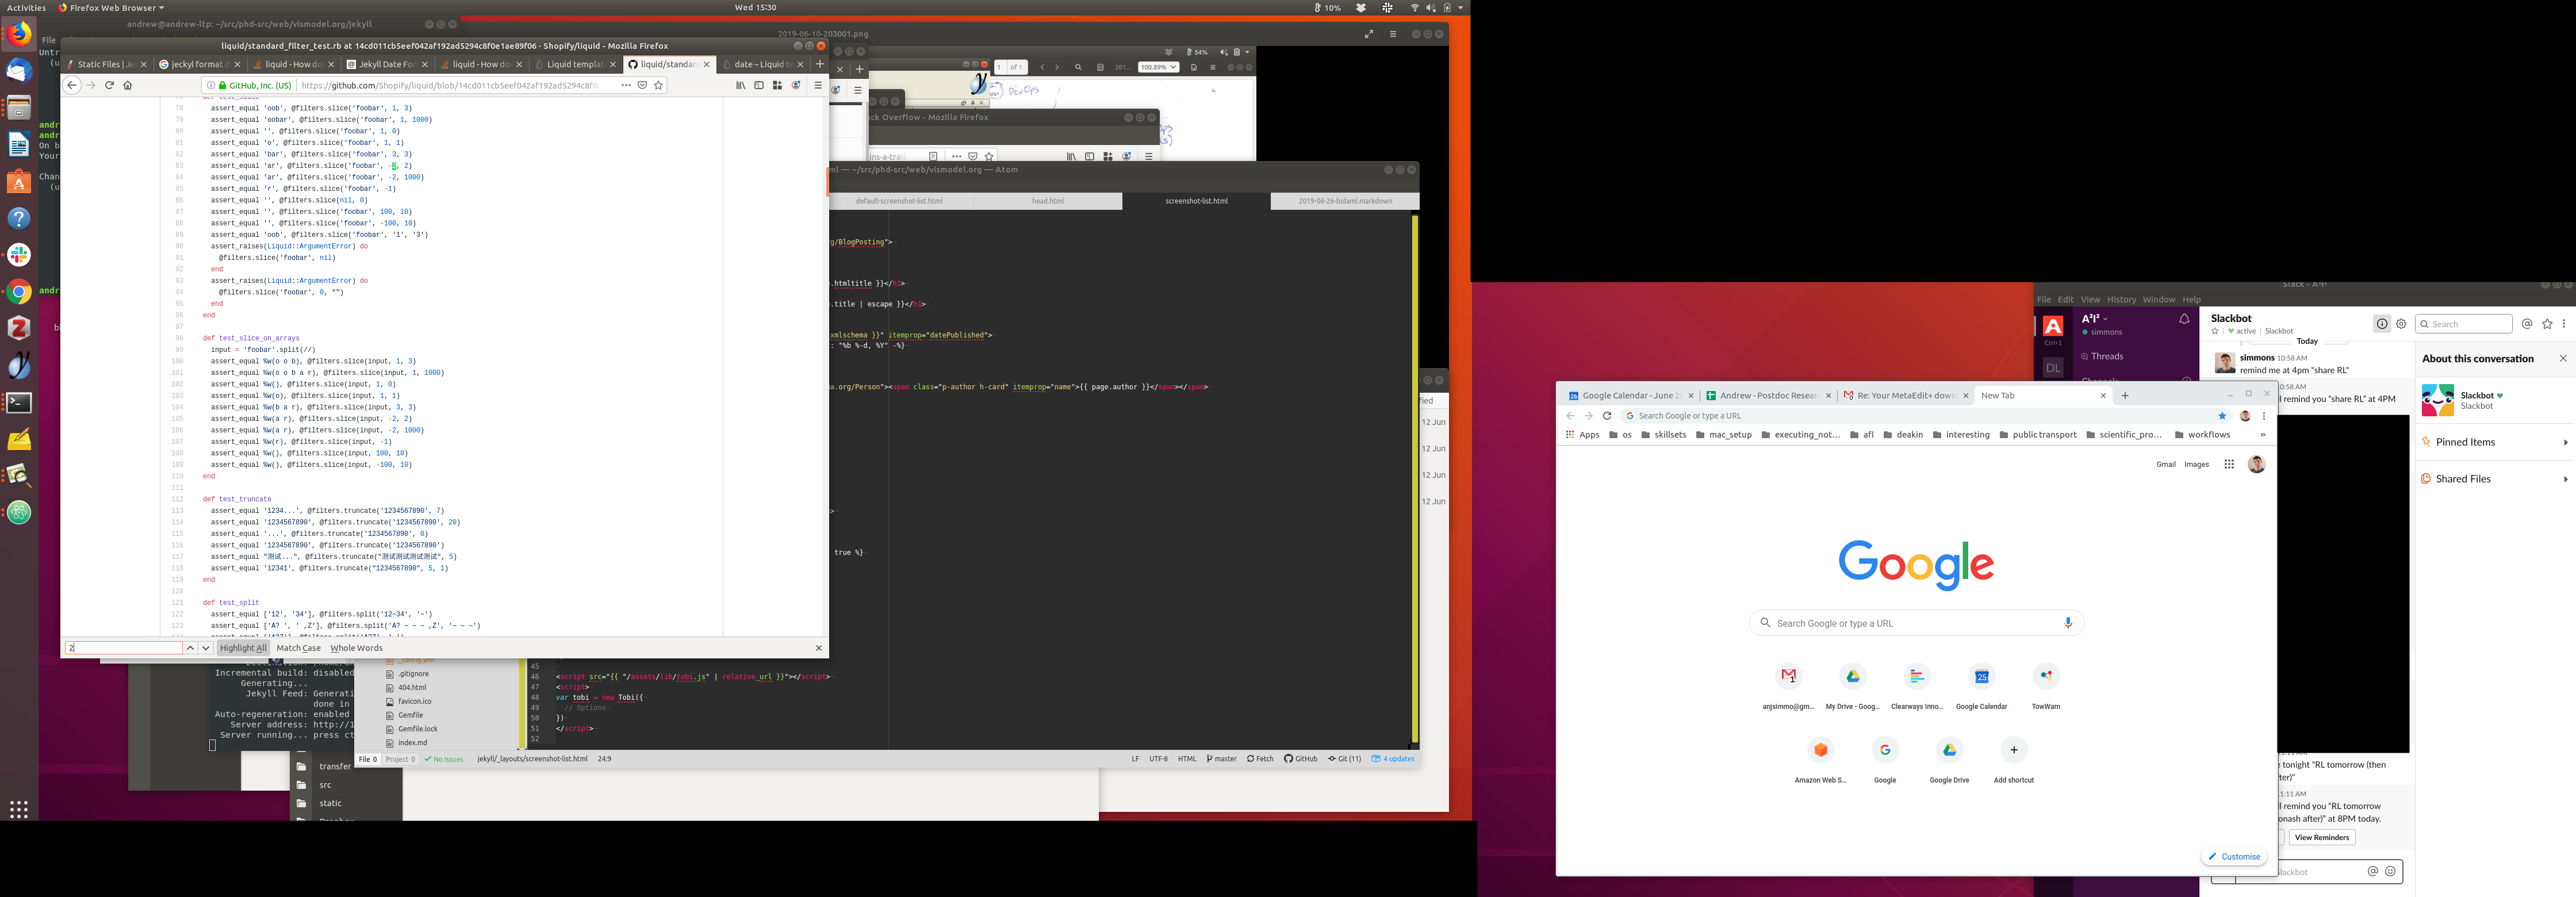This screenshot has height=897, width=2576.
Task: Switch to the head.html tab in Atom
Action: [x=1047, y=201]
